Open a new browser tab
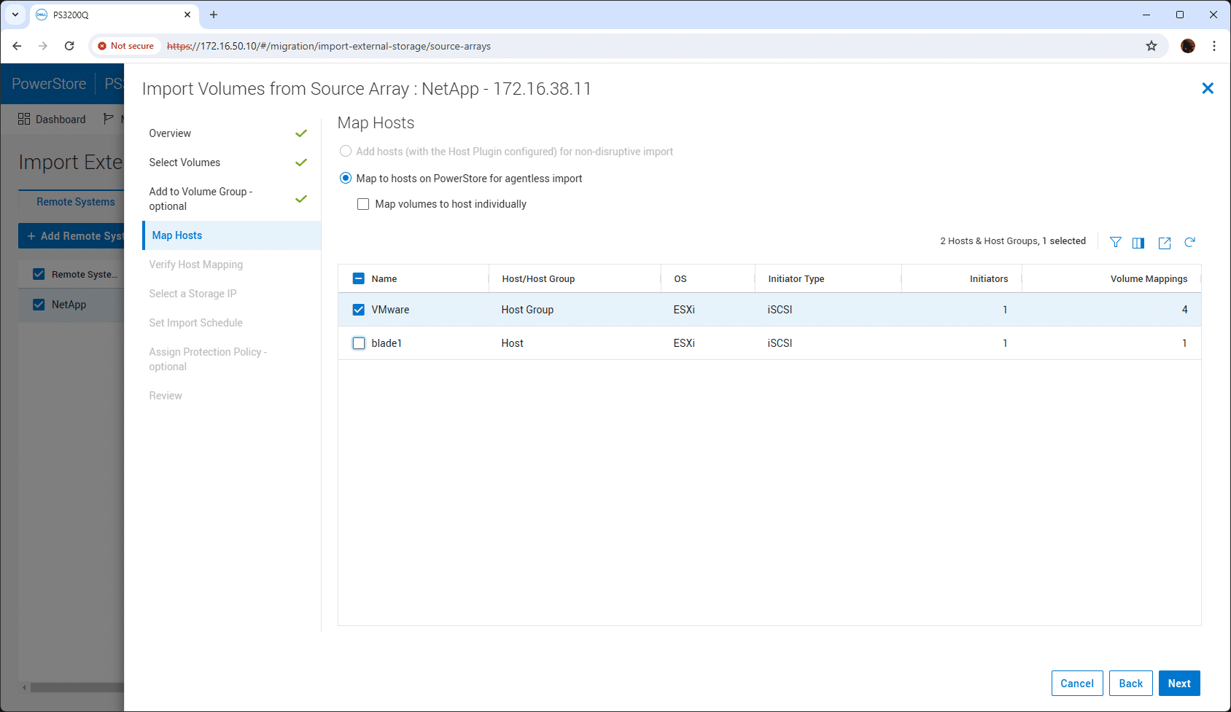The width and height of the screenshot is (1231, 712). coord(214,15)
